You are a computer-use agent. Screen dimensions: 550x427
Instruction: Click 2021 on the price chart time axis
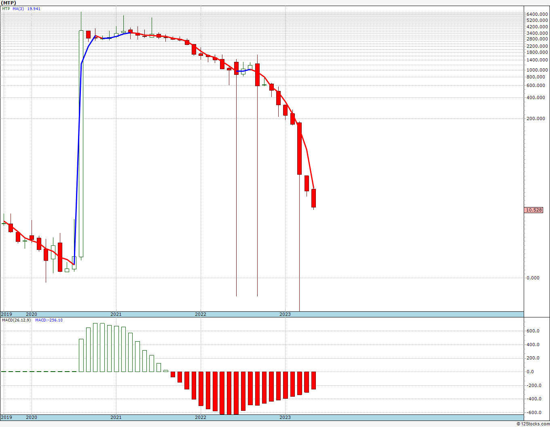[x=116, y=314]
